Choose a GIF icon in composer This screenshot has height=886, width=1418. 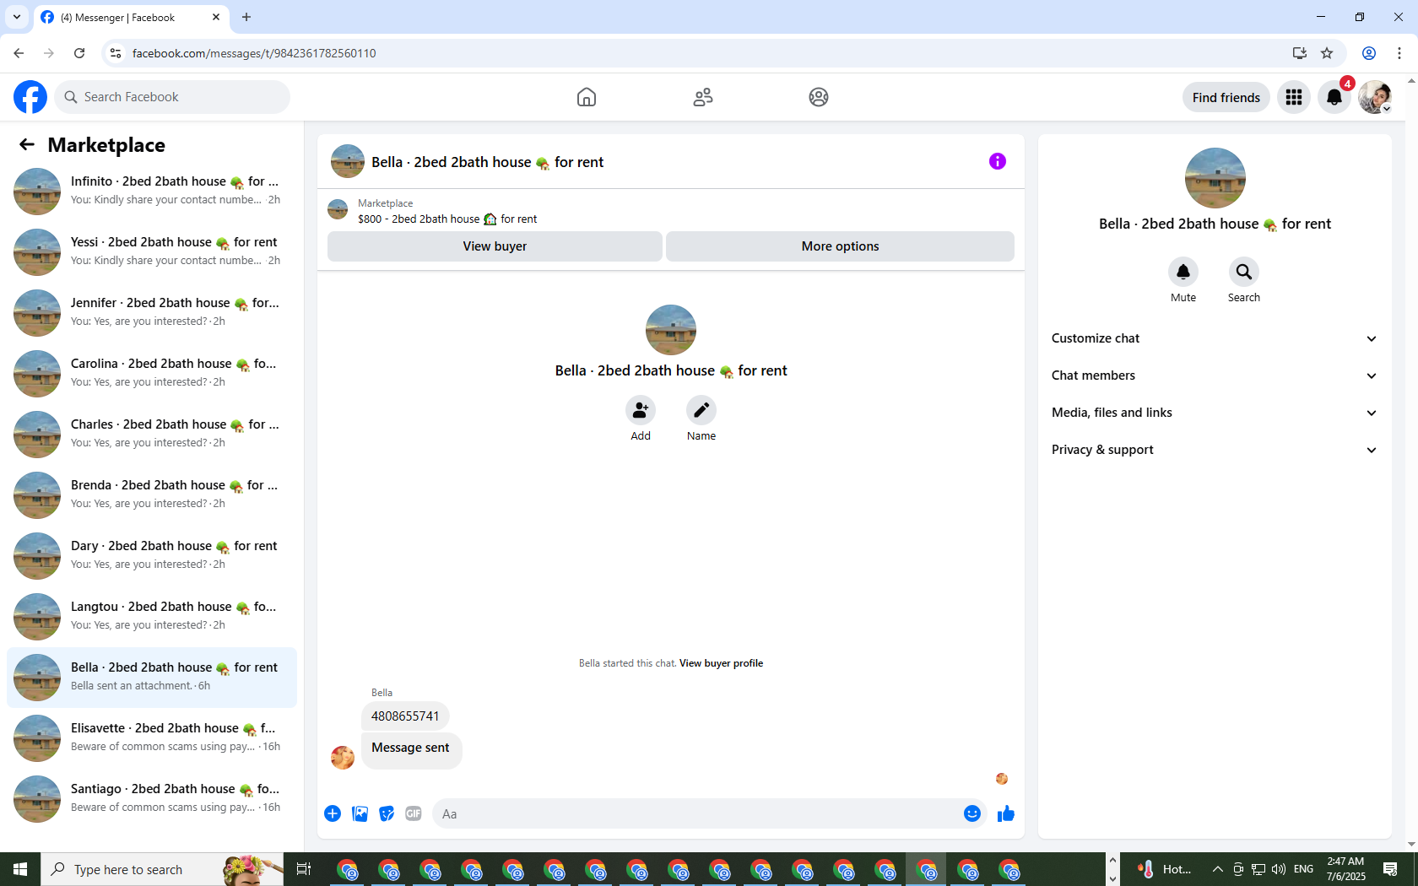[414, 813]
